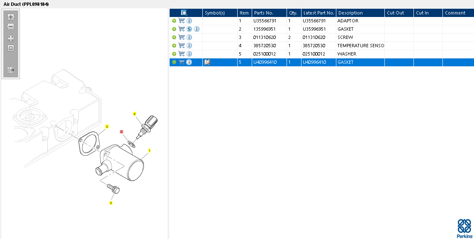
Task: Add the SCREW 011310620 to the cart
Action: click(x=182, y=37)
